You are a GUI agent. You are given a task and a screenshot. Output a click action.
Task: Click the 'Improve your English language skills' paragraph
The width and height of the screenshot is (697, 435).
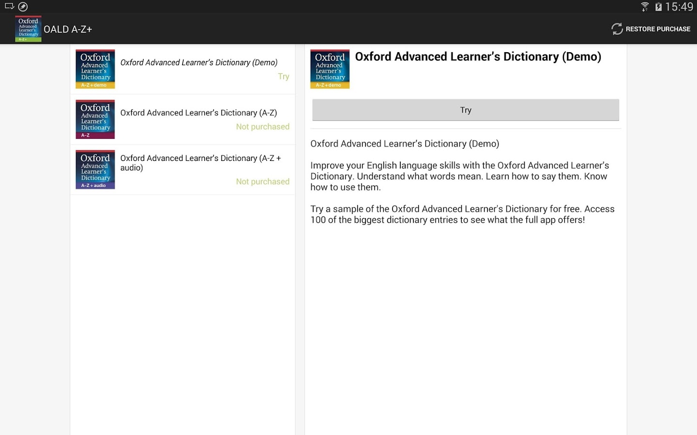[460, 176]
